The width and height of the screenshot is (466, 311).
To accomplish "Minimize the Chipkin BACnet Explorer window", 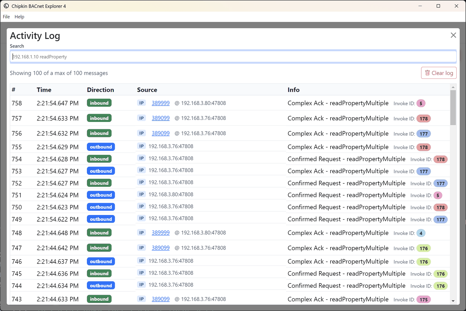I will (420, 6).
